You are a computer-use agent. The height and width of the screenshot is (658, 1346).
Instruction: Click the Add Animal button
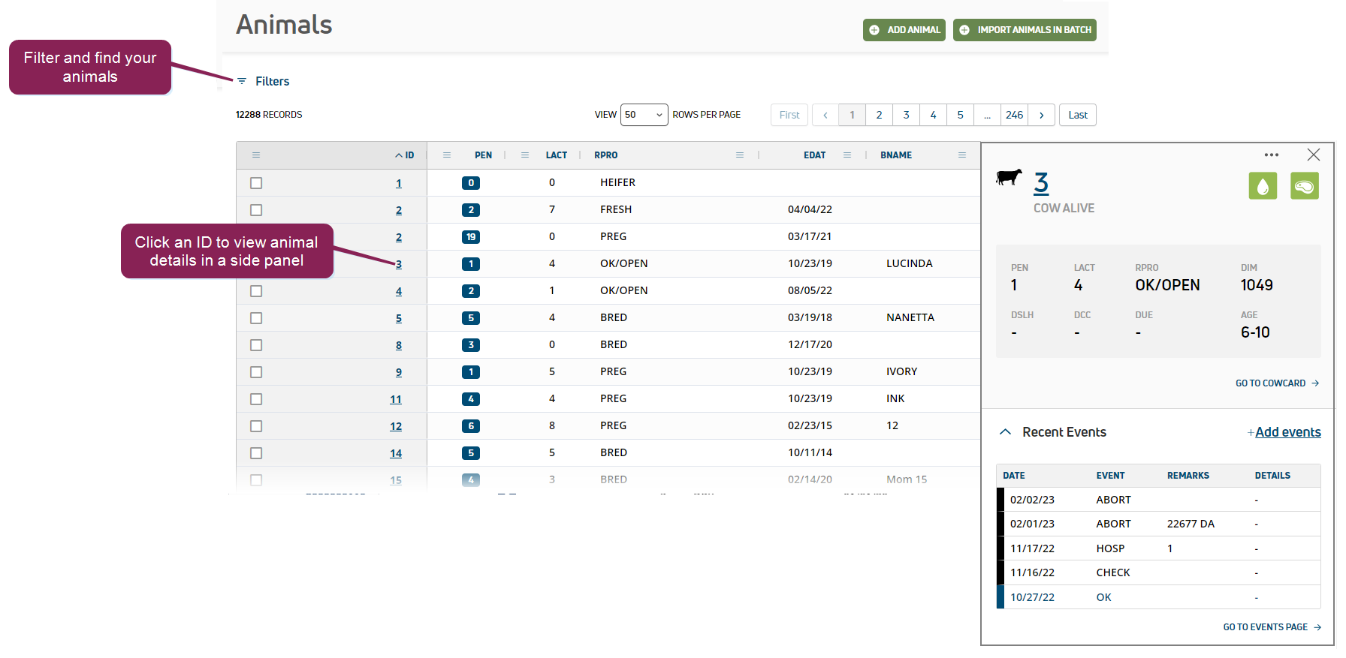(904, 30)
